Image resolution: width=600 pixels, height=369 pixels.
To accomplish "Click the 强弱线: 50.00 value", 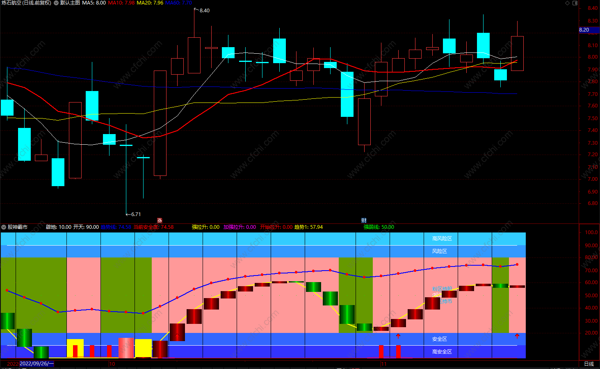I will [x=379, y=227].
